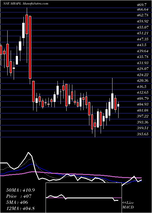Click the 462.78 price label
The width and height of the screenshot is (152, 213).
click(143, 15)
